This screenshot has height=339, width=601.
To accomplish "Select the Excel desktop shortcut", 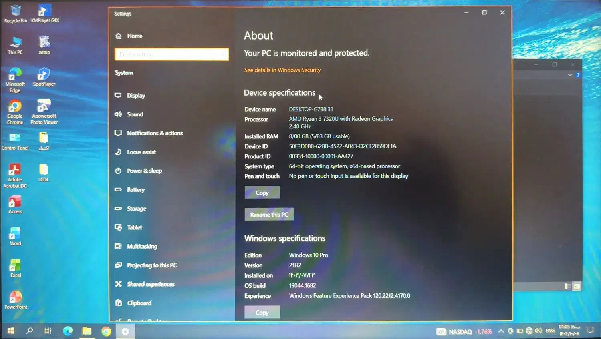I will point(15,269).
